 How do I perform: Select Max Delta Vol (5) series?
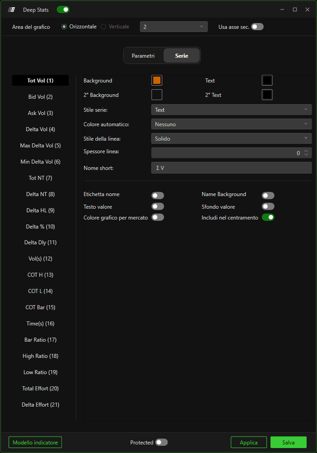point(40,145)
